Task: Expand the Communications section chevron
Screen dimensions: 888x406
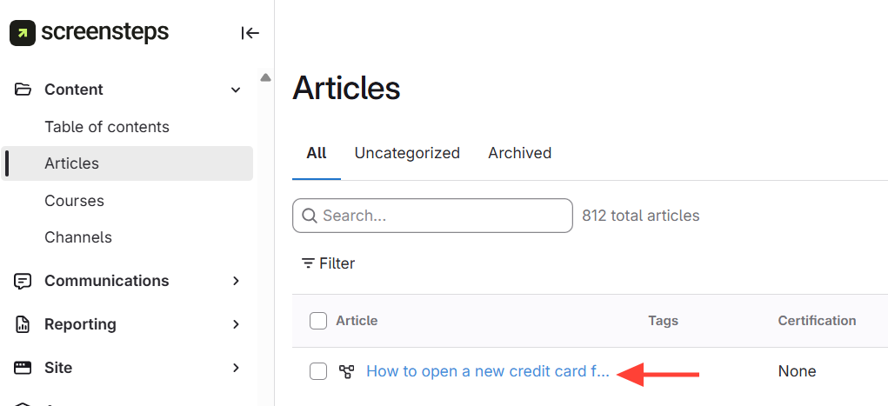Action: [x=236, y=281]
